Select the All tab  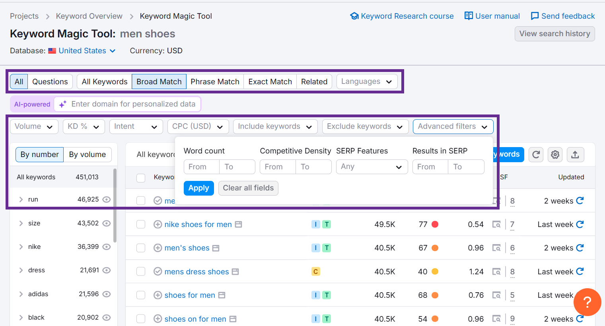click(x=19, y=81)
